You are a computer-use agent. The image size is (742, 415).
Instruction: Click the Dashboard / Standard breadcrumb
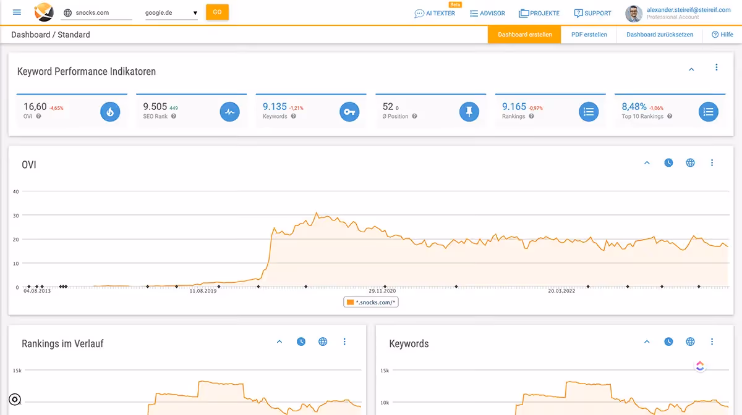click(51, 35)
